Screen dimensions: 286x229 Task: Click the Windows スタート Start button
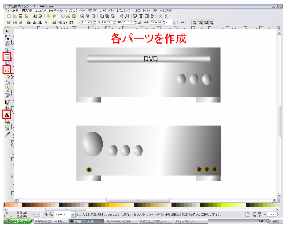pyautogui.click(x=18, y=221)
